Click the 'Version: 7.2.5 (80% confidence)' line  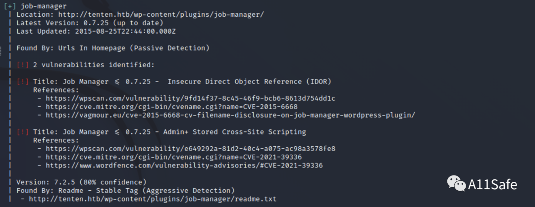[81, 182]
